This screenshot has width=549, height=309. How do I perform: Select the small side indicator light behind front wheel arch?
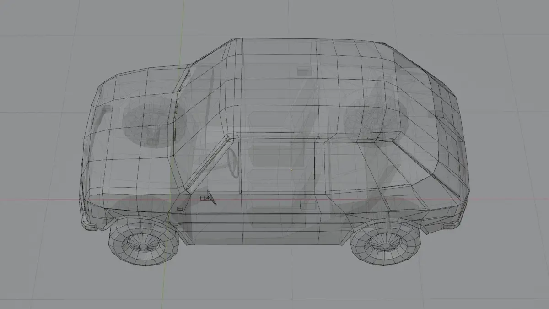(180, 208)
